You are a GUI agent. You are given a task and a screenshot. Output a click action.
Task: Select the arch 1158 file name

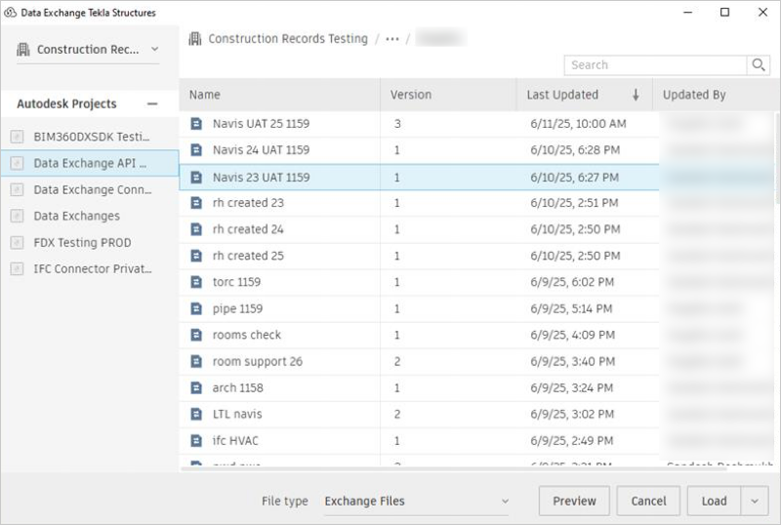[237, 387]
